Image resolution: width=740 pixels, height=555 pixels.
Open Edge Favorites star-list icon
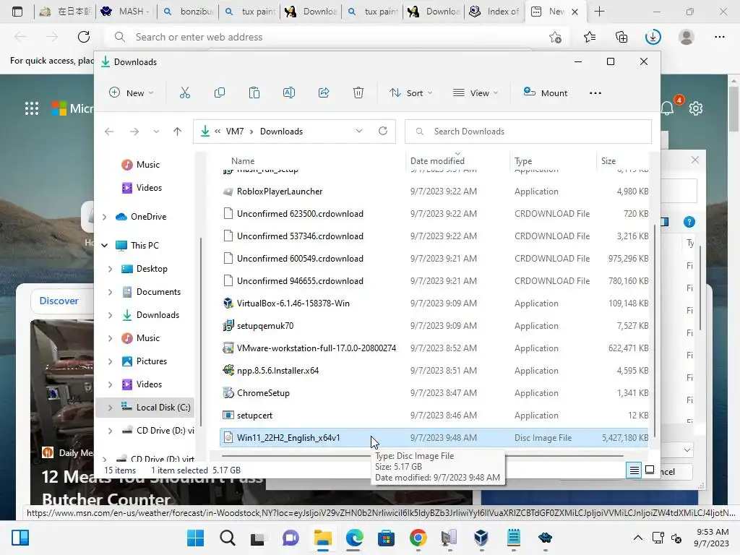click(590, 37)
